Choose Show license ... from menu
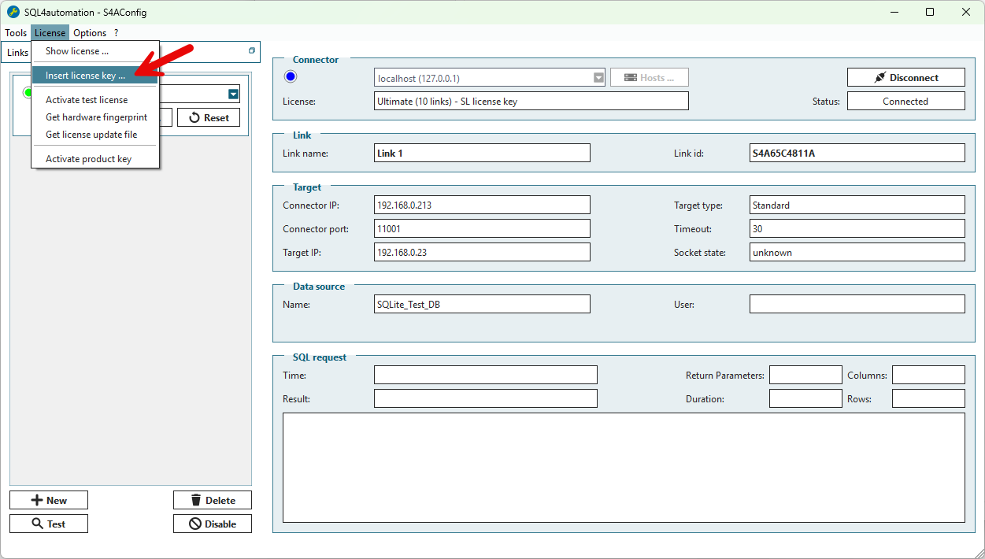The image size is (985, 559). (x=95, y=51)
